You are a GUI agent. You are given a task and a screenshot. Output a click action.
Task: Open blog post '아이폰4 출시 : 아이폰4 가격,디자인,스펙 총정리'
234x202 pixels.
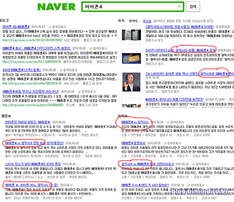coord(37,49)
